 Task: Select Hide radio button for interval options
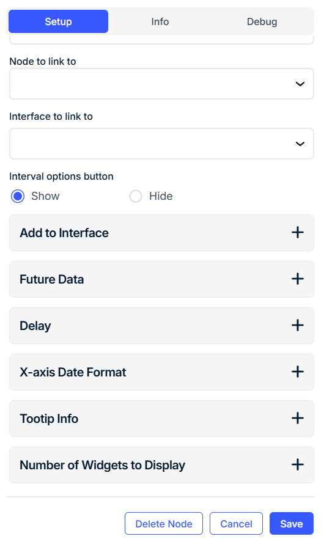point(136,196)
